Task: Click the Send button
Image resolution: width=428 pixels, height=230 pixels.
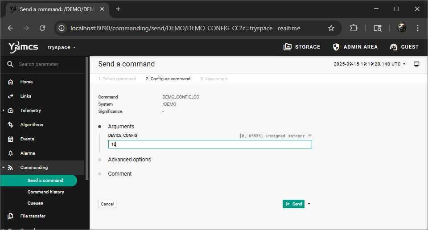Action: 293,204
